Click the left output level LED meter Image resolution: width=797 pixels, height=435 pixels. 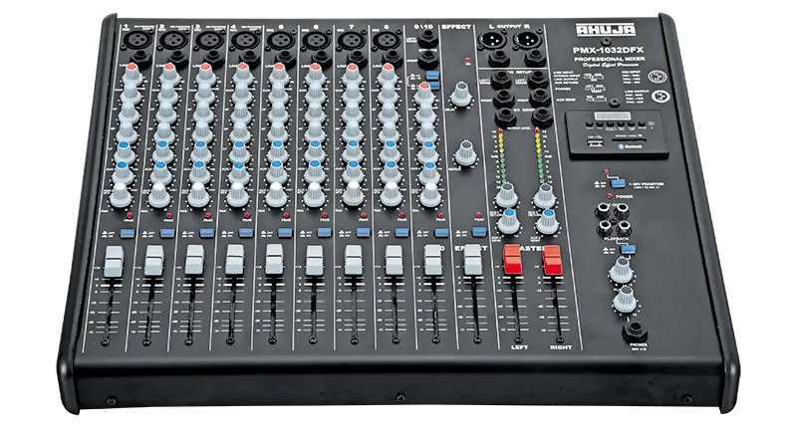click(501, 157)
